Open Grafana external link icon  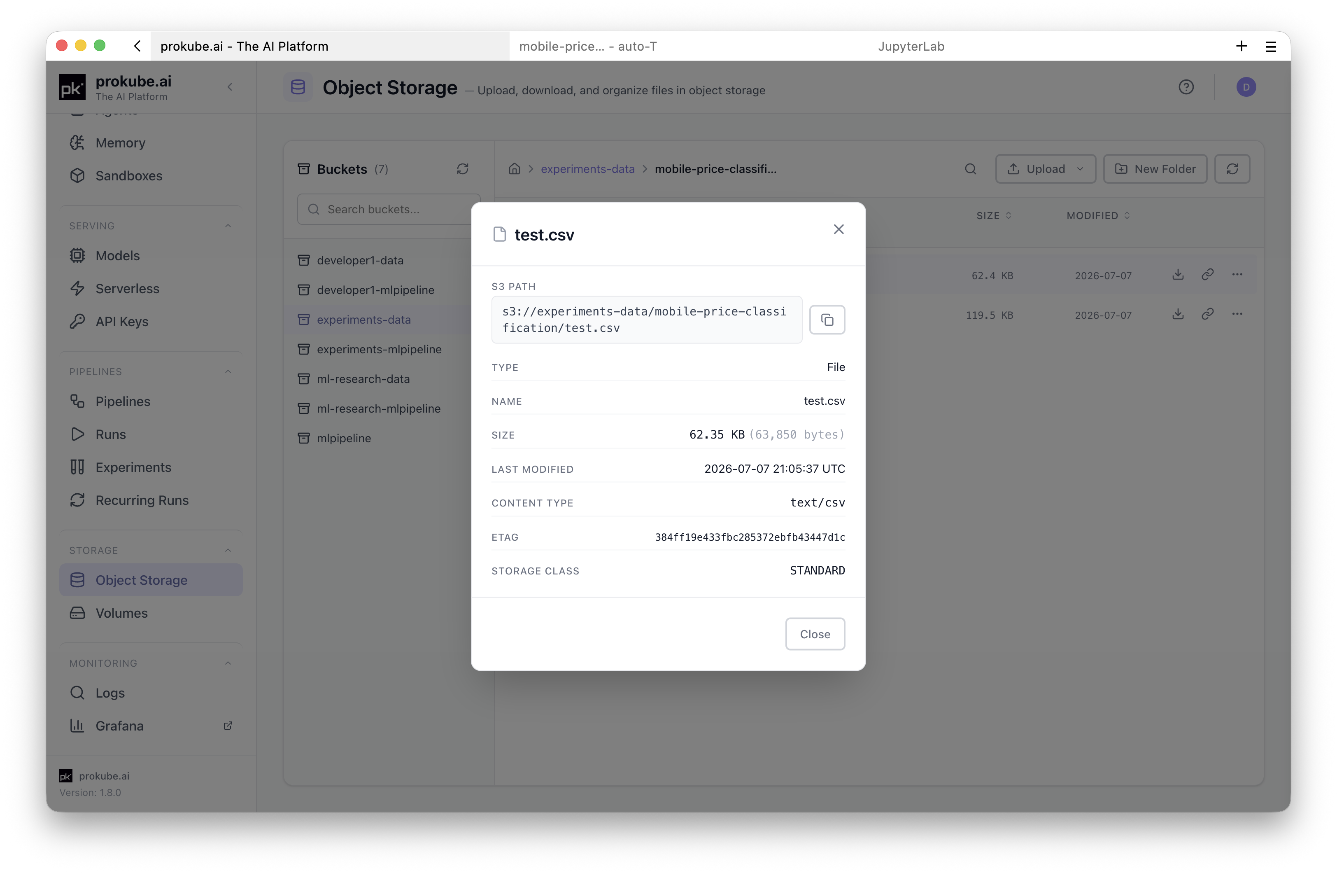(228, 726)
